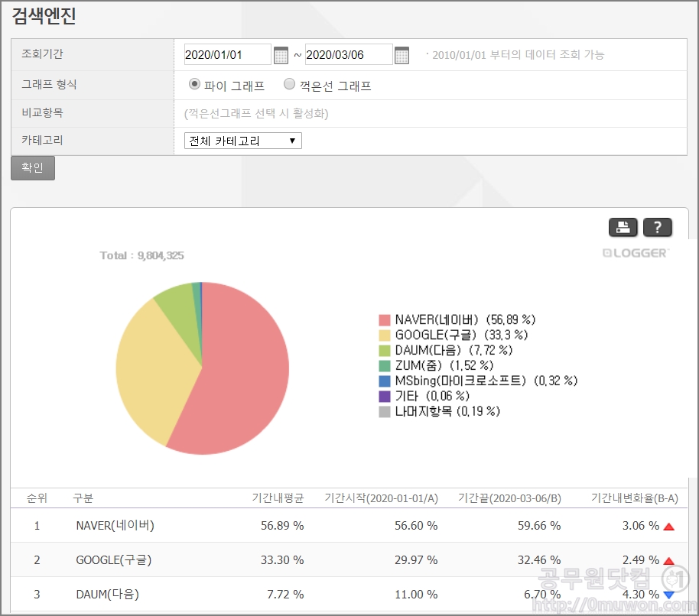Click the 11.00 % period start cell
This screenshot has width=699, height=616.
click(416, 594)
